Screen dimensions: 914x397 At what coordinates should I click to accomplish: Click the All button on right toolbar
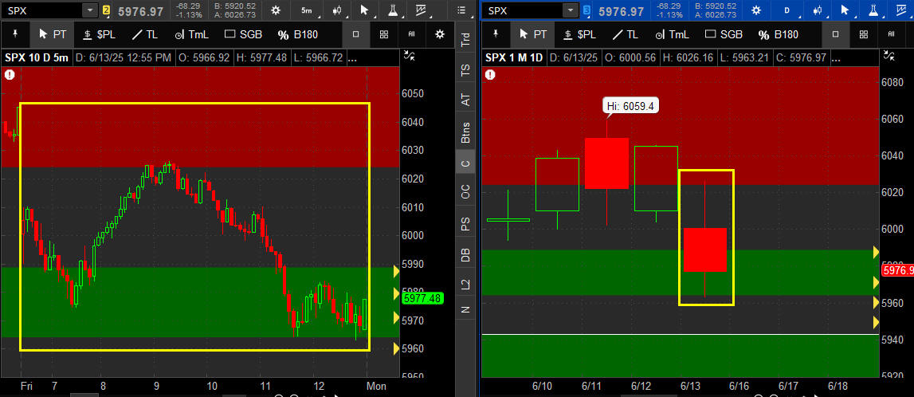point(892,34)
